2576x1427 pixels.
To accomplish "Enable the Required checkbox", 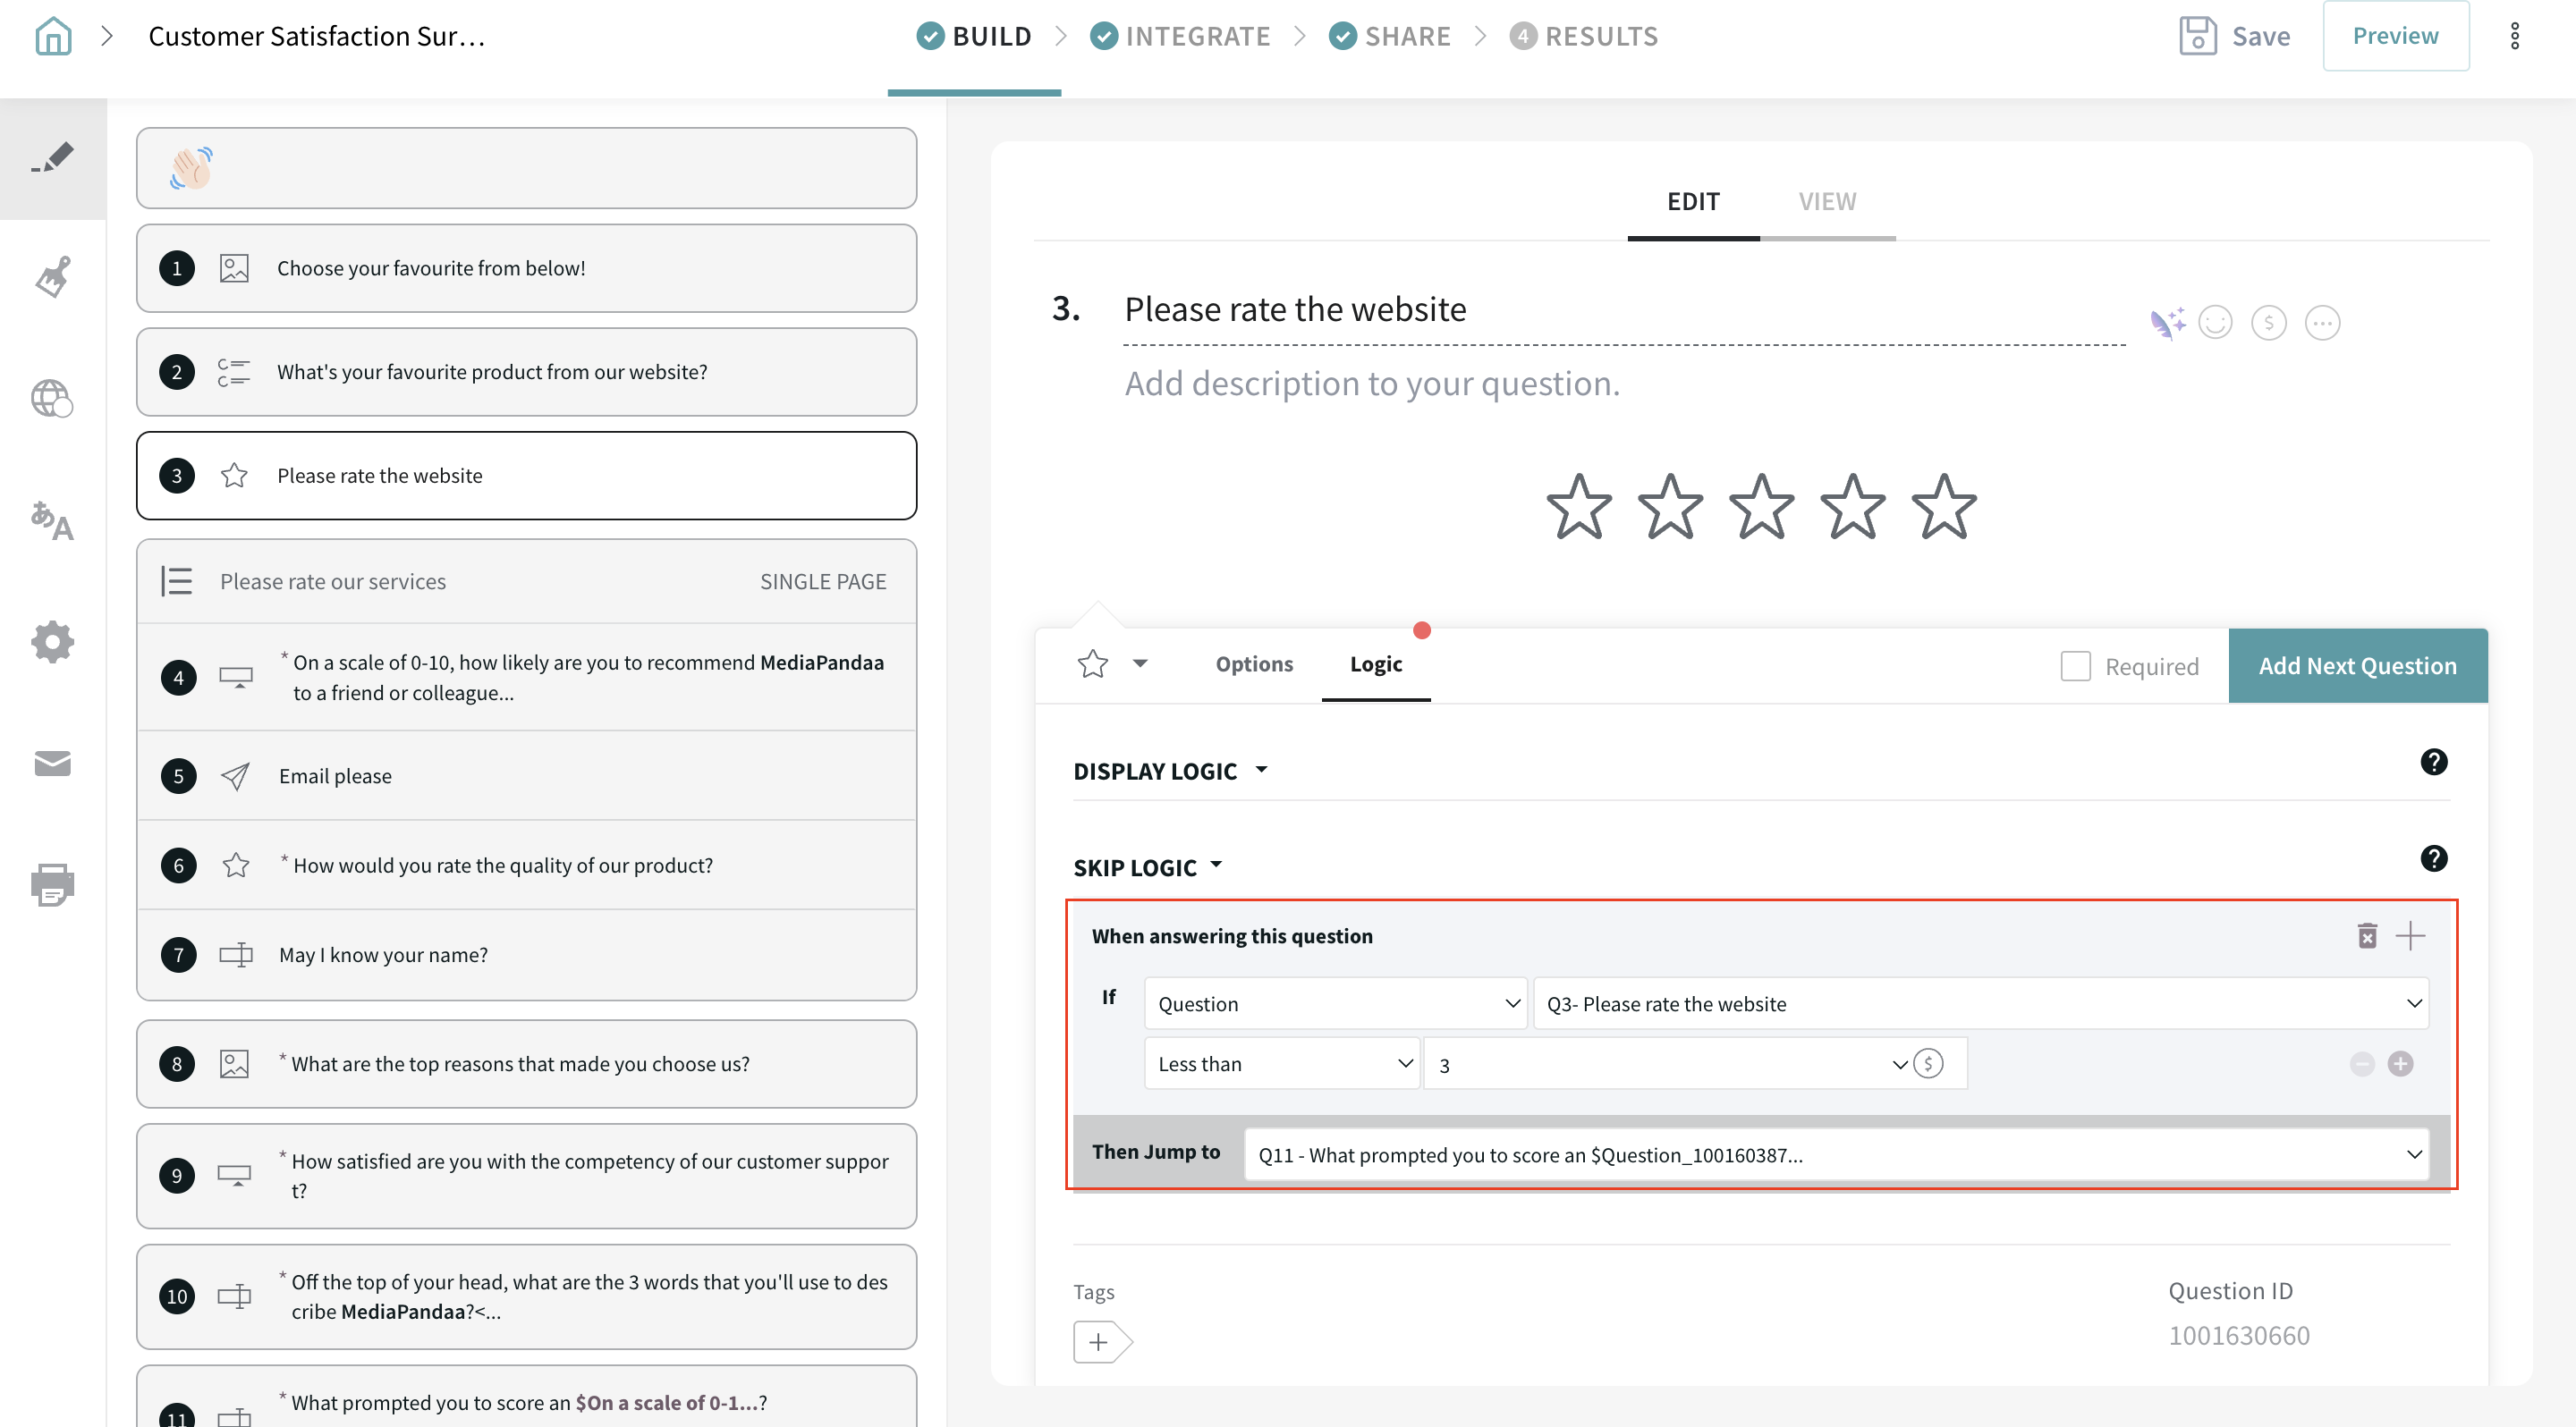I will 2075,665.
